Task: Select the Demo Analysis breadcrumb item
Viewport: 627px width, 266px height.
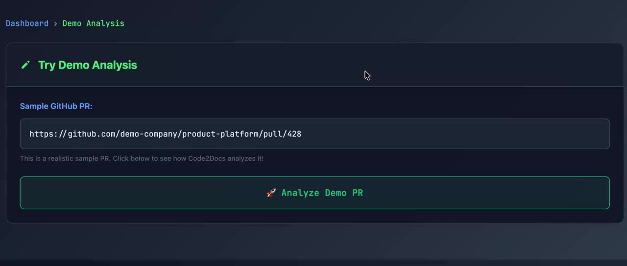Action: click(x=93, y=23)
